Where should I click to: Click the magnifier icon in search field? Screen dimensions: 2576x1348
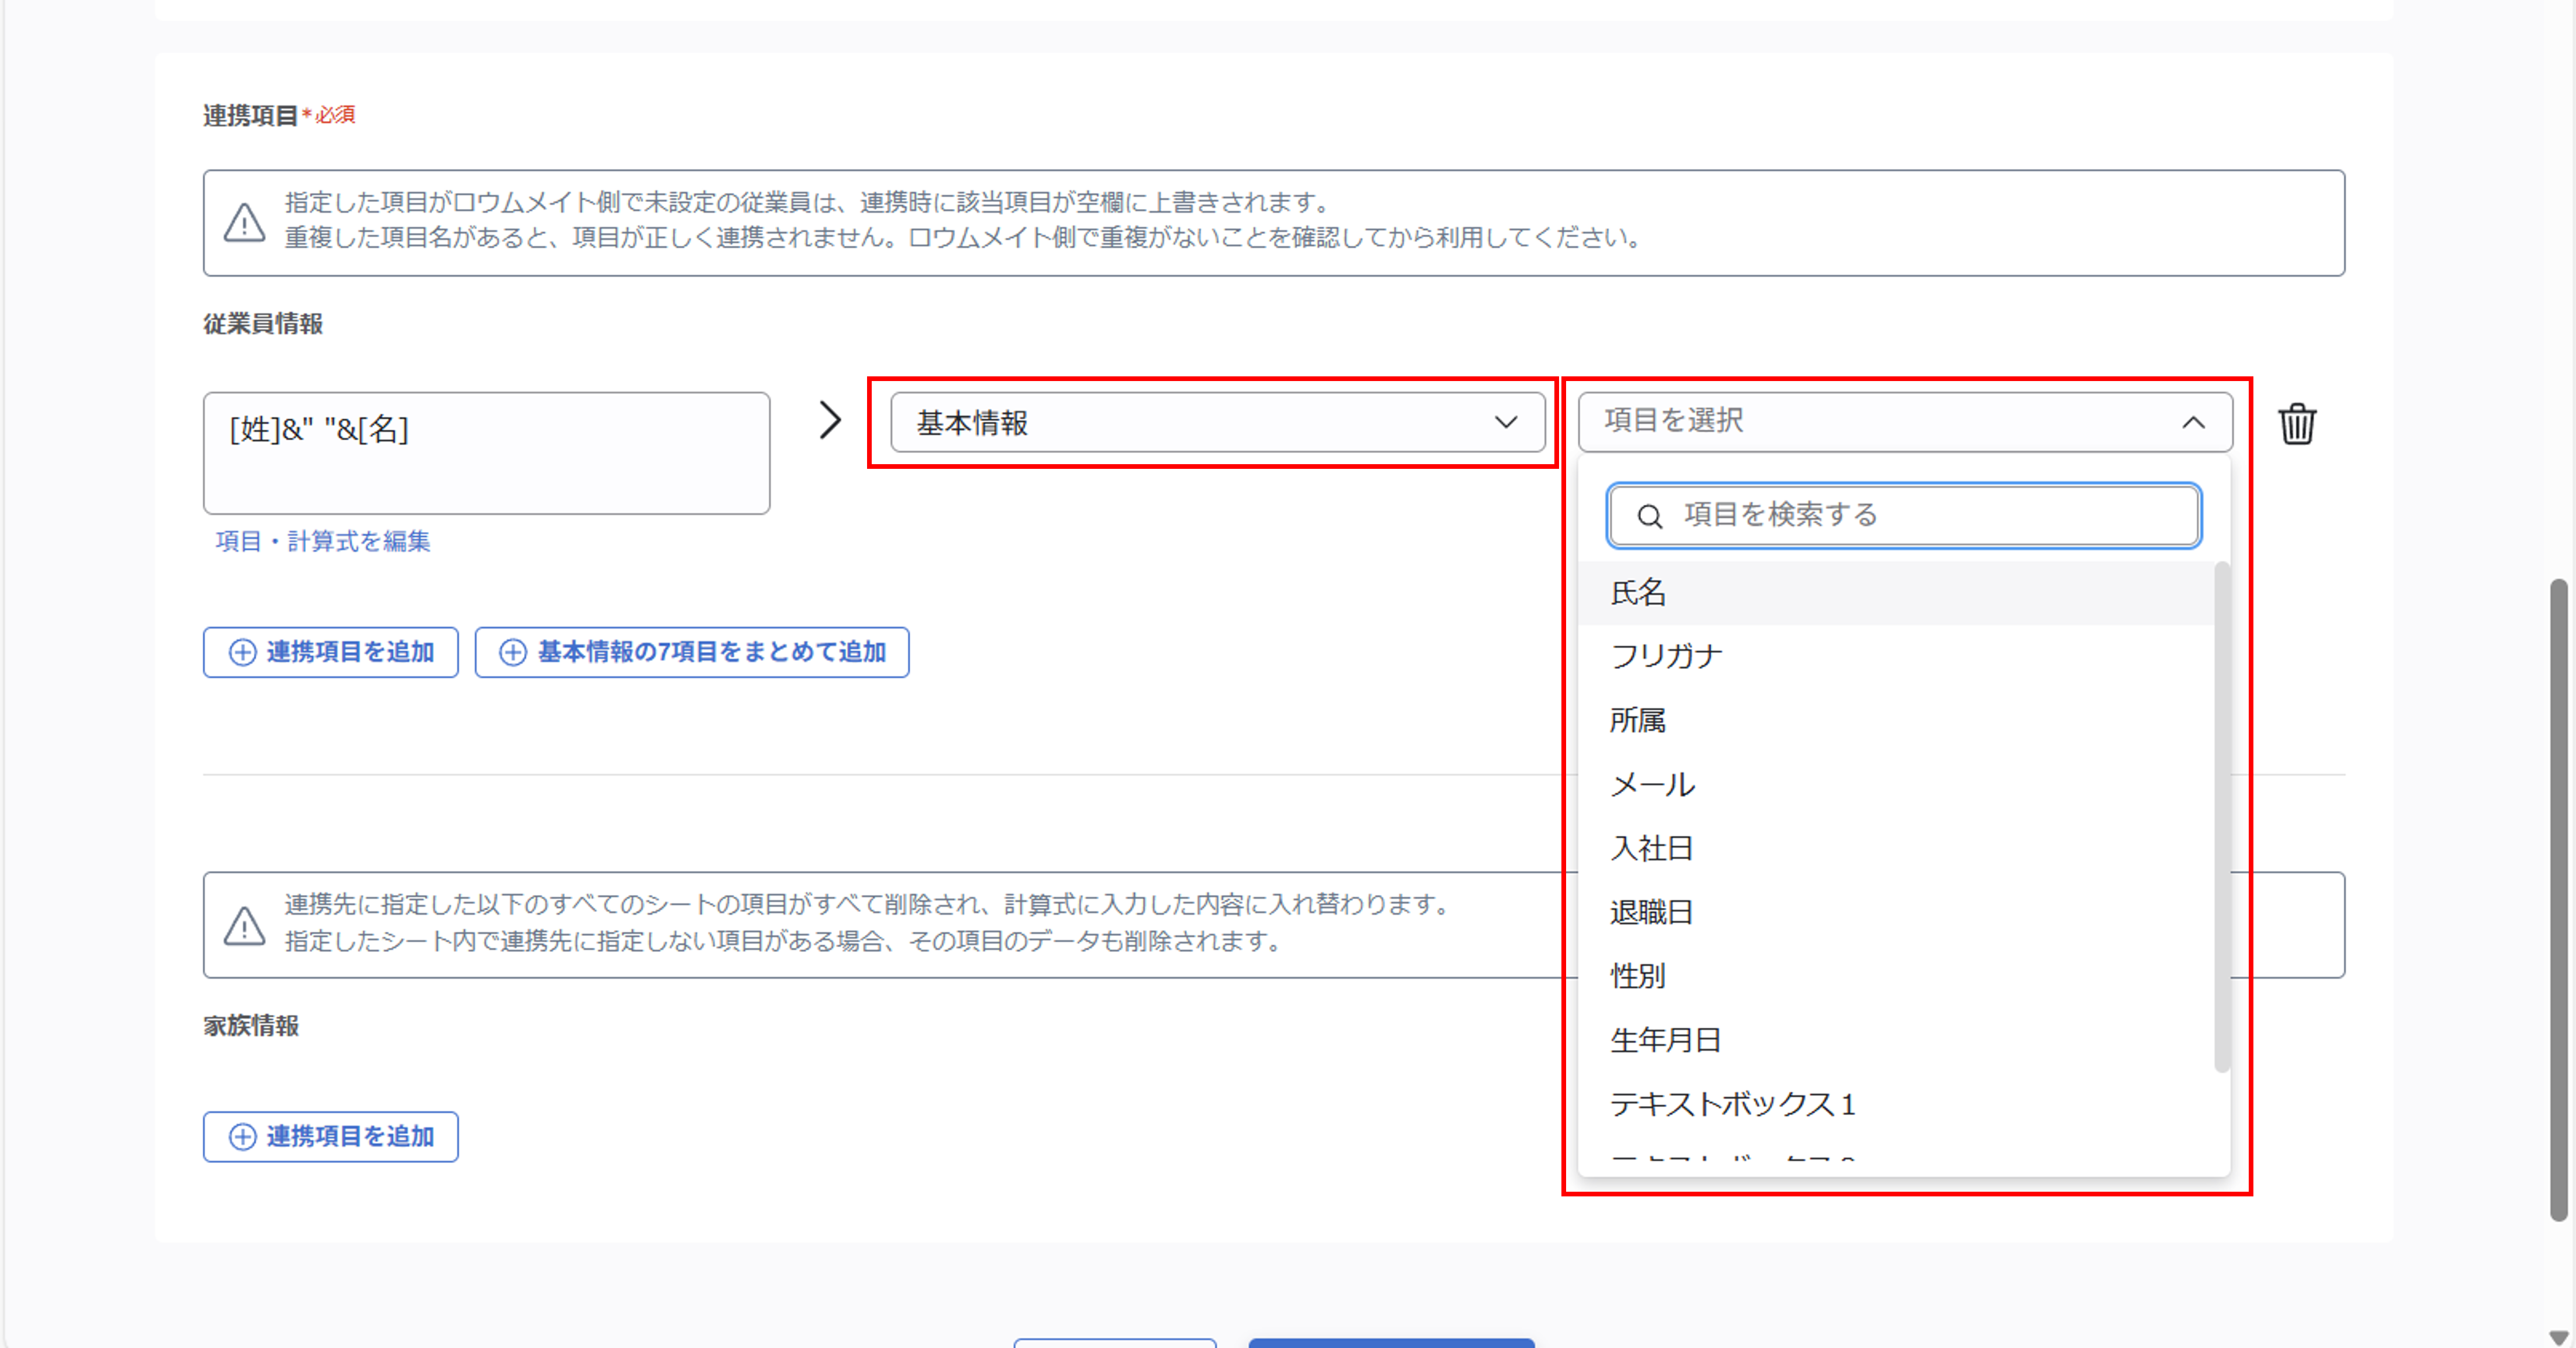tap(1649, 516)
